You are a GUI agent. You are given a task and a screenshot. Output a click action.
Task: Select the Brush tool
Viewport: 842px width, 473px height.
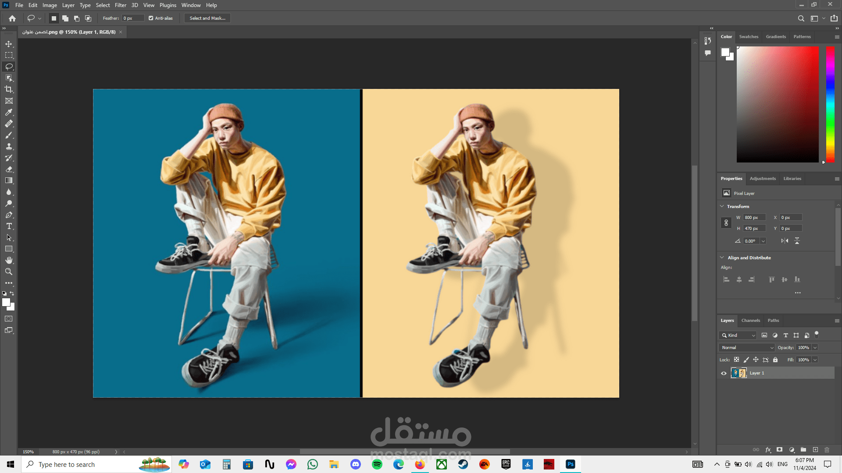9,135
